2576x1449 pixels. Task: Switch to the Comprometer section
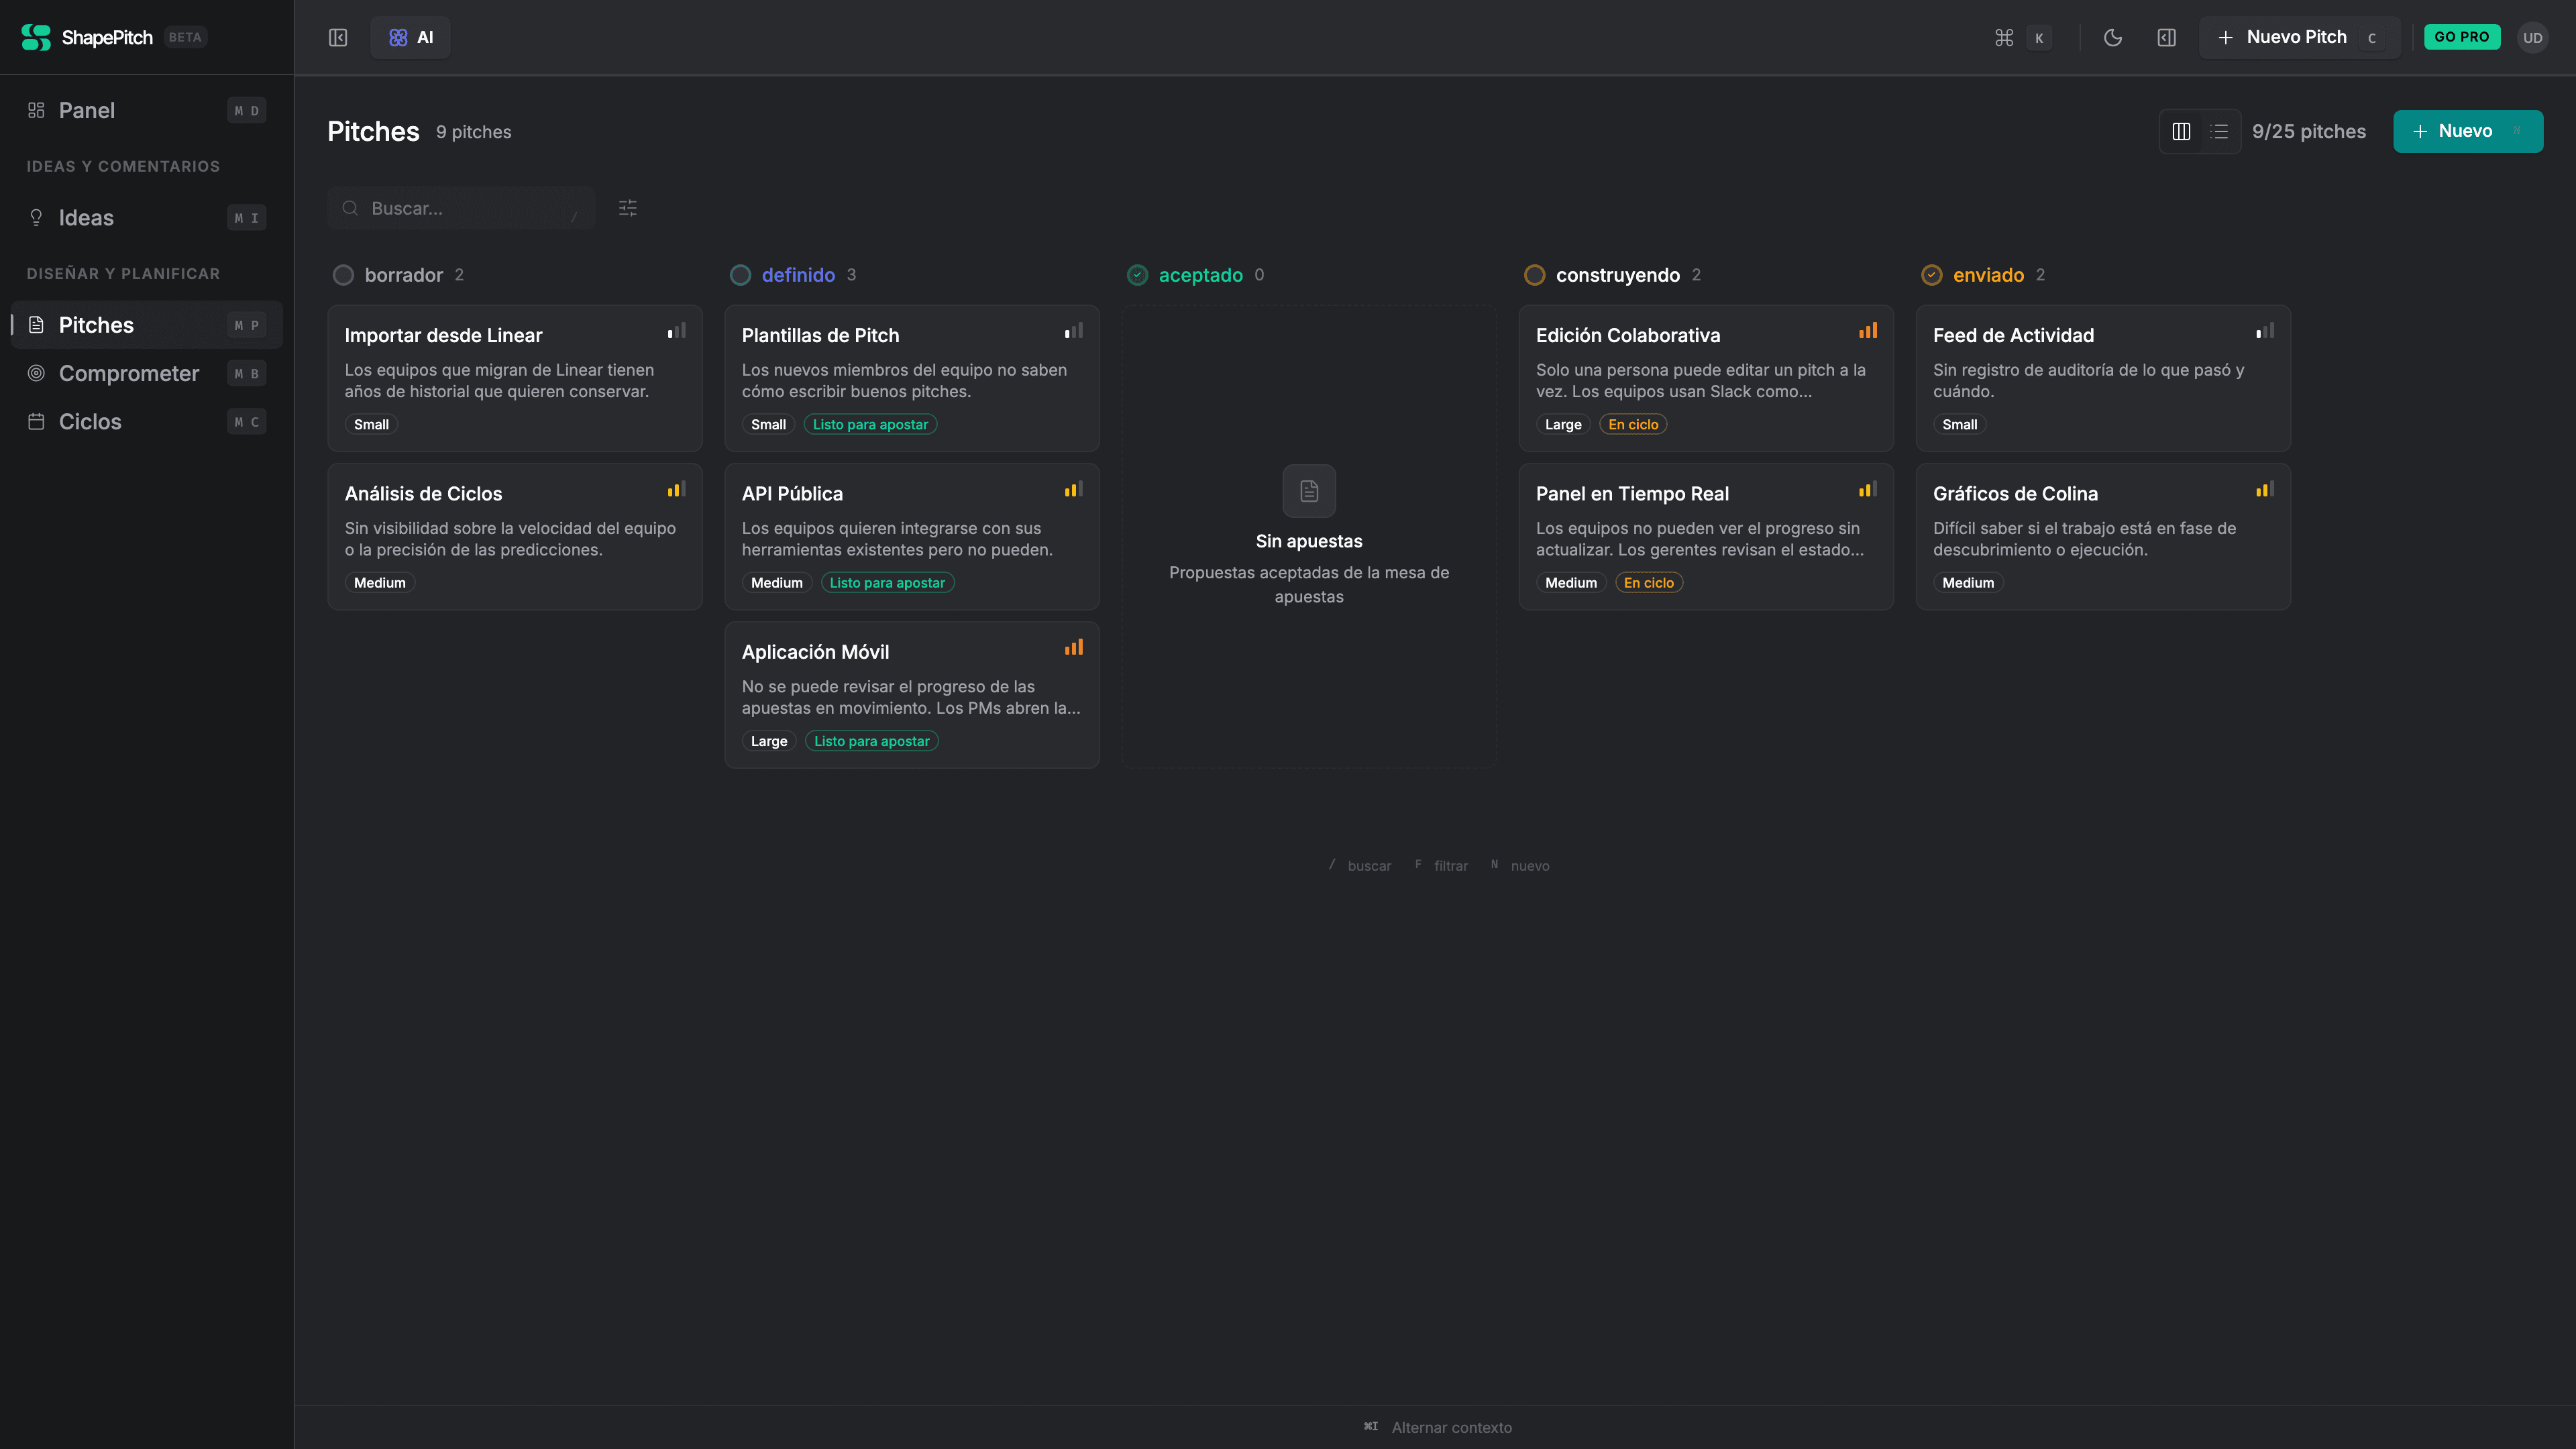[128, 373]
